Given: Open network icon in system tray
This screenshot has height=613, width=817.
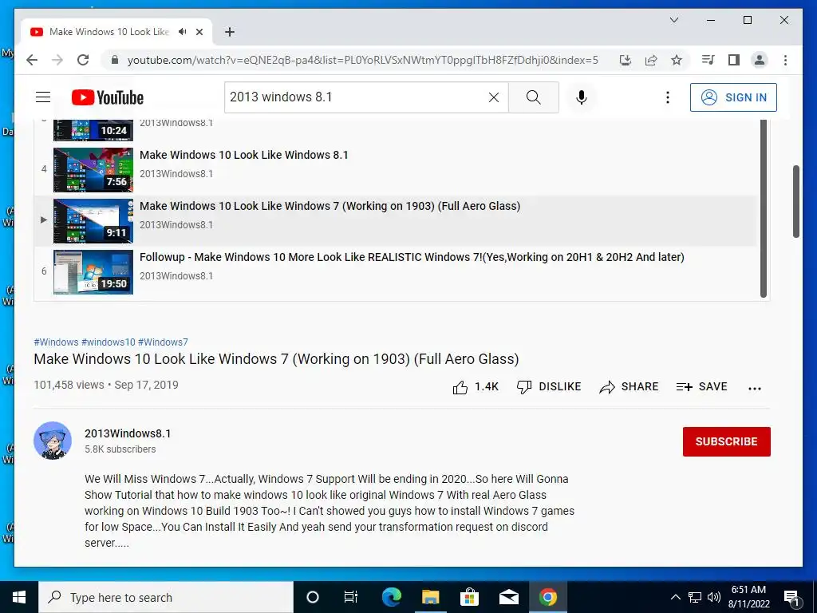Looking at the screenshot, I should (695, 597).
